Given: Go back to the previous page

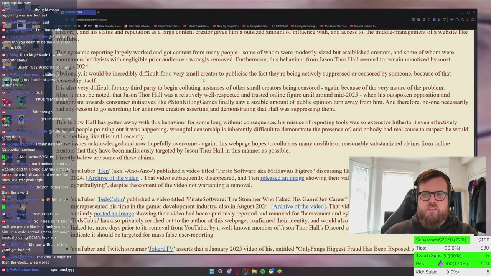Looking at the screenshot, I should point(56,20).
